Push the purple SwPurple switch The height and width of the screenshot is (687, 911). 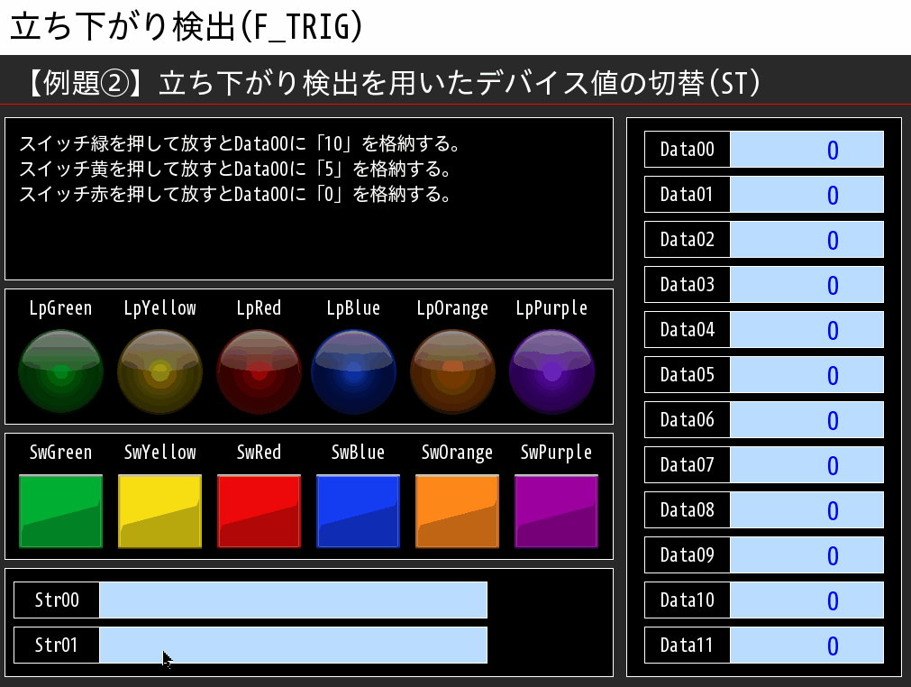(556, 511)
